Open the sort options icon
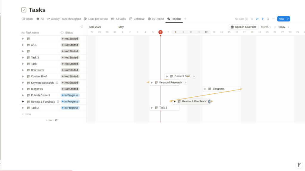 click(257, 19)
